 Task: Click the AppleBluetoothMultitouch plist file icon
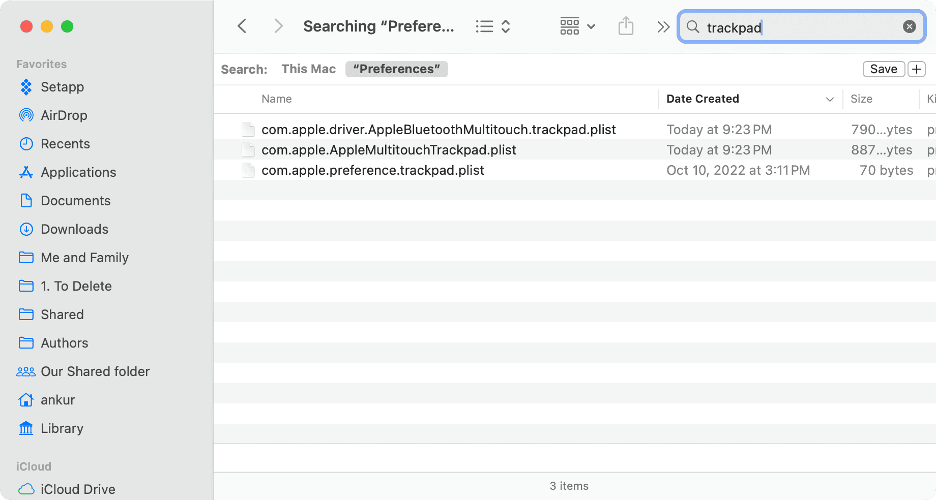click(x=248, y=130)
